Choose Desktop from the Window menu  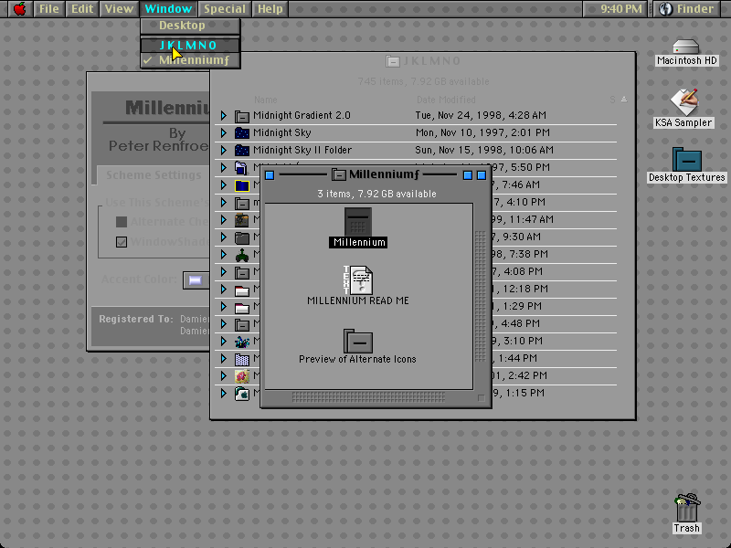click(190, 26)
